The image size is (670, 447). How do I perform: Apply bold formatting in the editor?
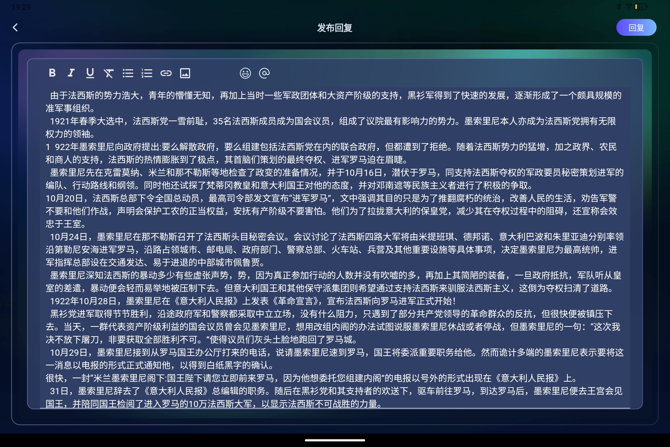(52, 73)
